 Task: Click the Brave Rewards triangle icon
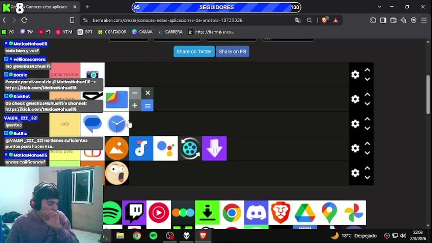click(x=335, y=20)
